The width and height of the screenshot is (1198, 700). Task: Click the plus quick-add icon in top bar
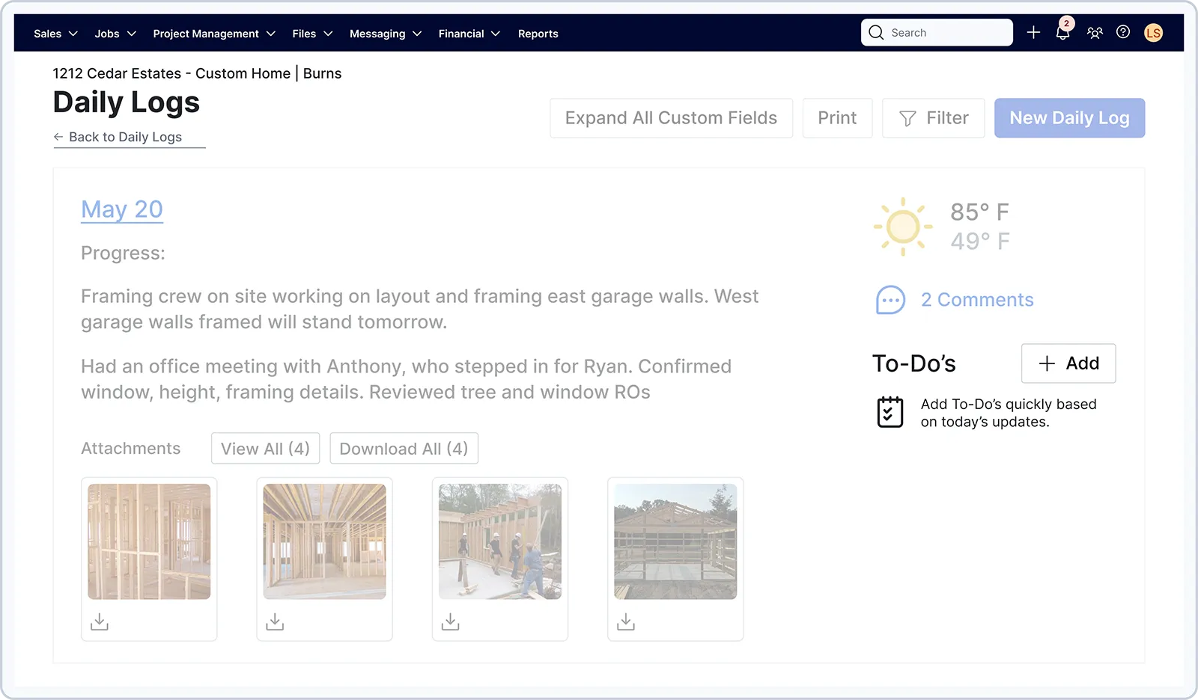click(1033, 33)
